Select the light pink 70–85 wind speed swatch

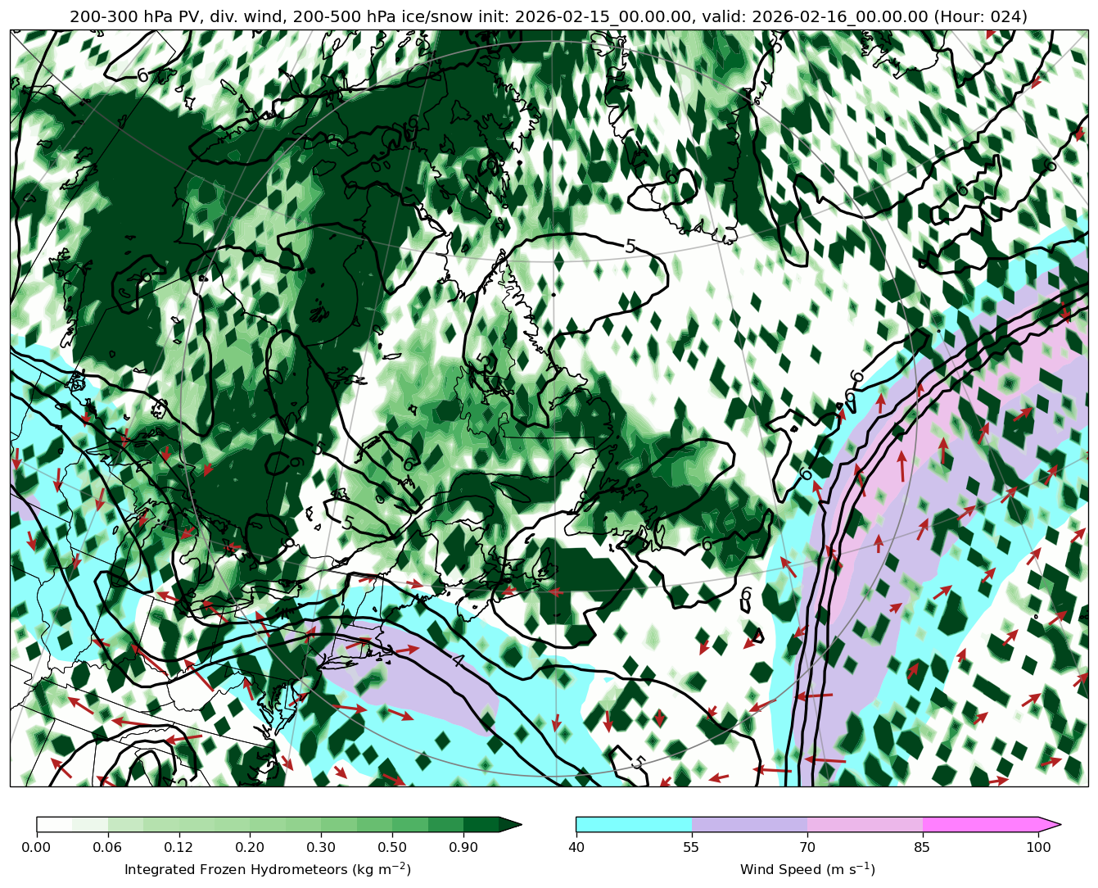[x=865, y=824]
